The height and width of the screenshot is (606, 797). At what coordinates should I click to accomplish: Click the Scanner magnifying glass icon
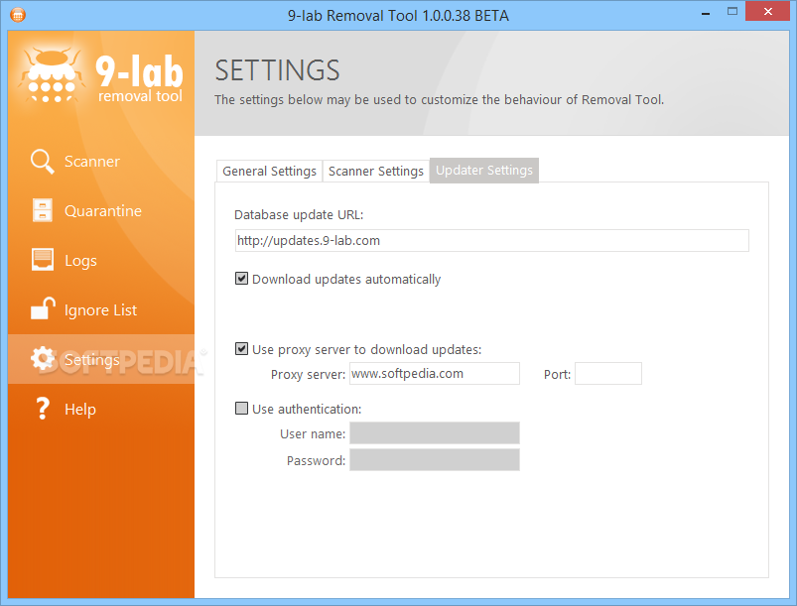pyautogui.click(x=43, y=162)
